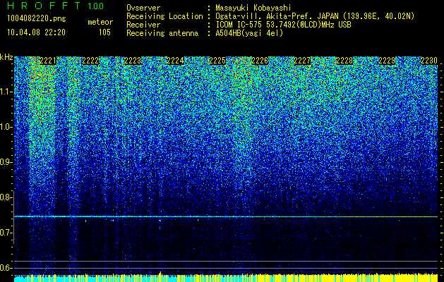Click the 2230 time marker
The width and height of the screenshot is (444, 282).
coord(429,61)
